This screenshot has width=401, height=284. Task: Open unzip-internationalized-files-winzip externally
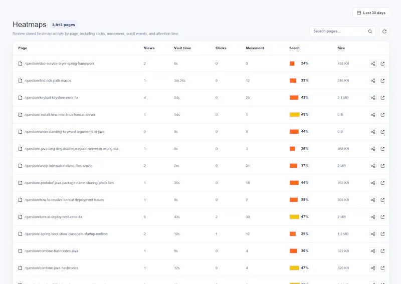382,166
